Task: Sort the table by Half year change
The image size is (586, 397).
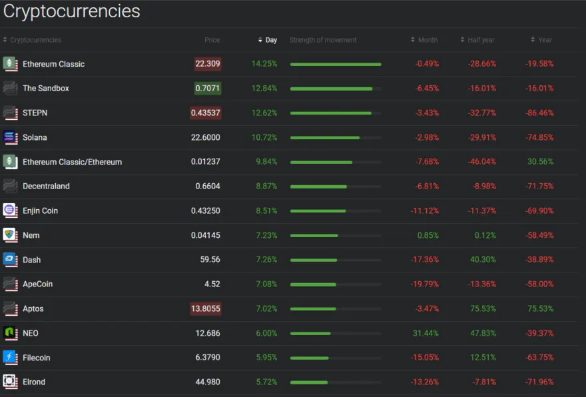Action: (x=477, y=40)
